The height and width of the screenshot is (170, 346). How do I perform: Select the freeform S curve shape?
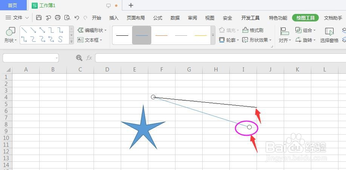click(x=60, y=39)
